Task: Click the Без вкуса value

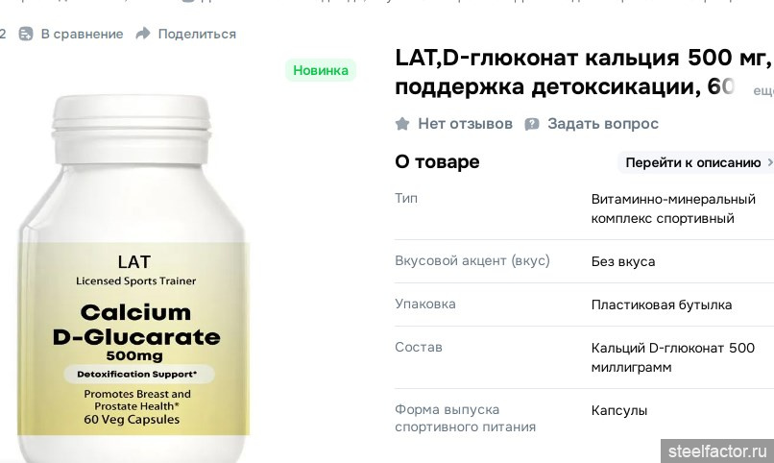Action: pyautogui.click(x=623, y=261)
